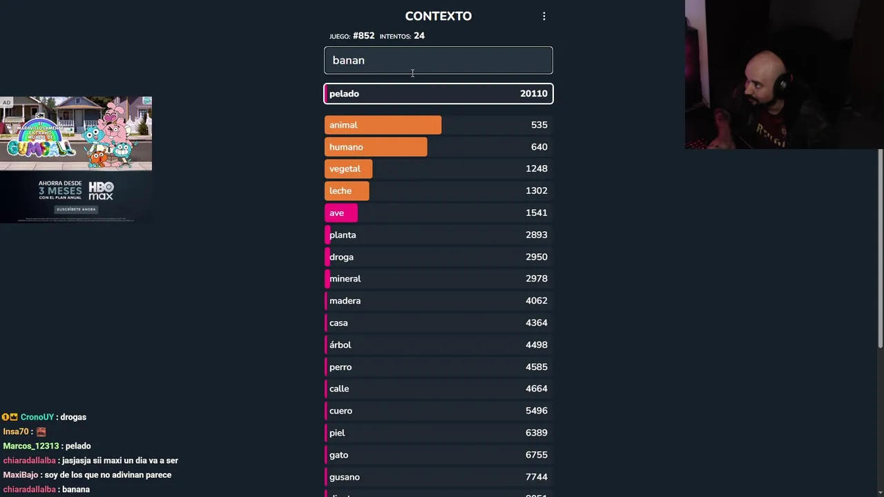The image size is (884, 497).
Task: Click the AdChoices icon on the ad
Action: 147,101
